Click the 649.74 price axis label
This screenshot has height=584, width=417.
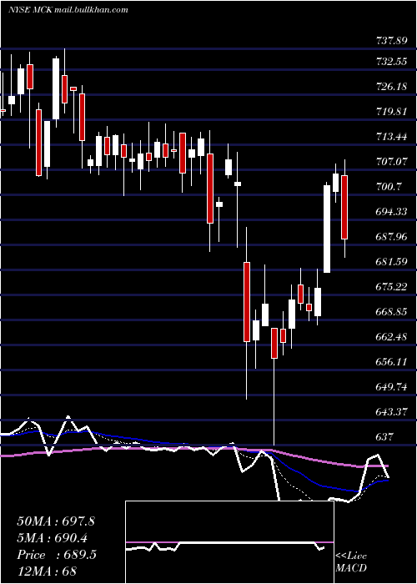pos(391,387)
